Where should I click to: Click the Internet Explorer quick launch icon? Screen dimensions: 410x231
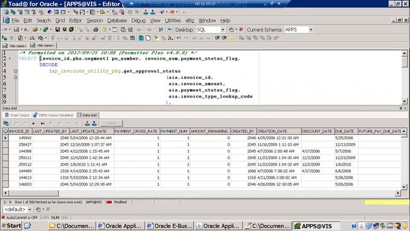click(x=28, y=226)
